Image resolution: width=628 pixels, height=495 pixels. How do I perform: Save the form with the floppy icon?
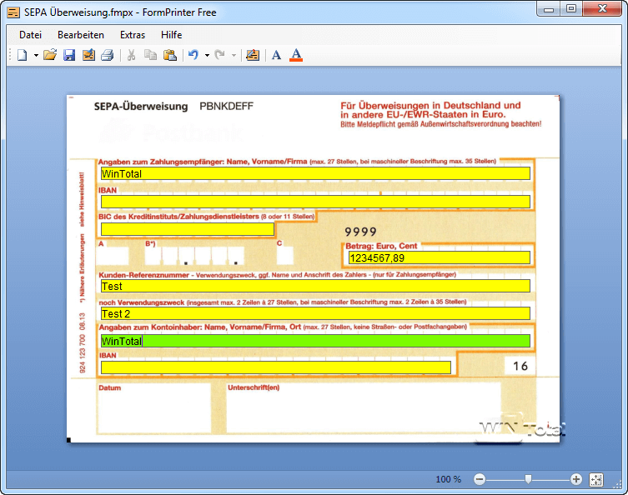click(69, 55)
